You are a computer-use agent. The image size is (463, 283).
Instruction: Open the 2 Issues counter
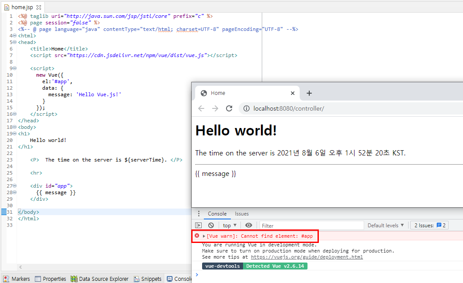pos(429,226)
